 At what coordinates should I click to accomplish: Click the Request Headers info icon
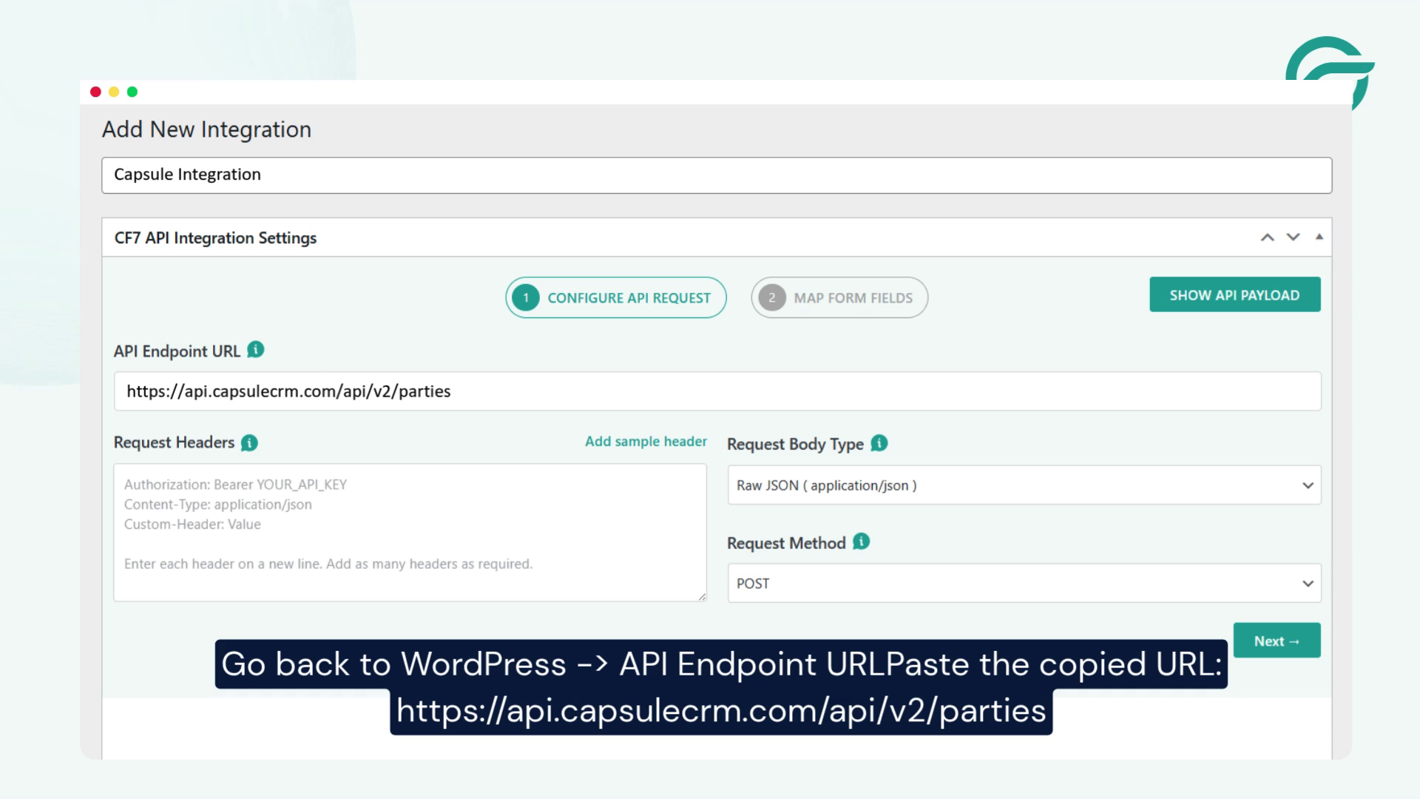pyautogui.click(x=250, y=442)
